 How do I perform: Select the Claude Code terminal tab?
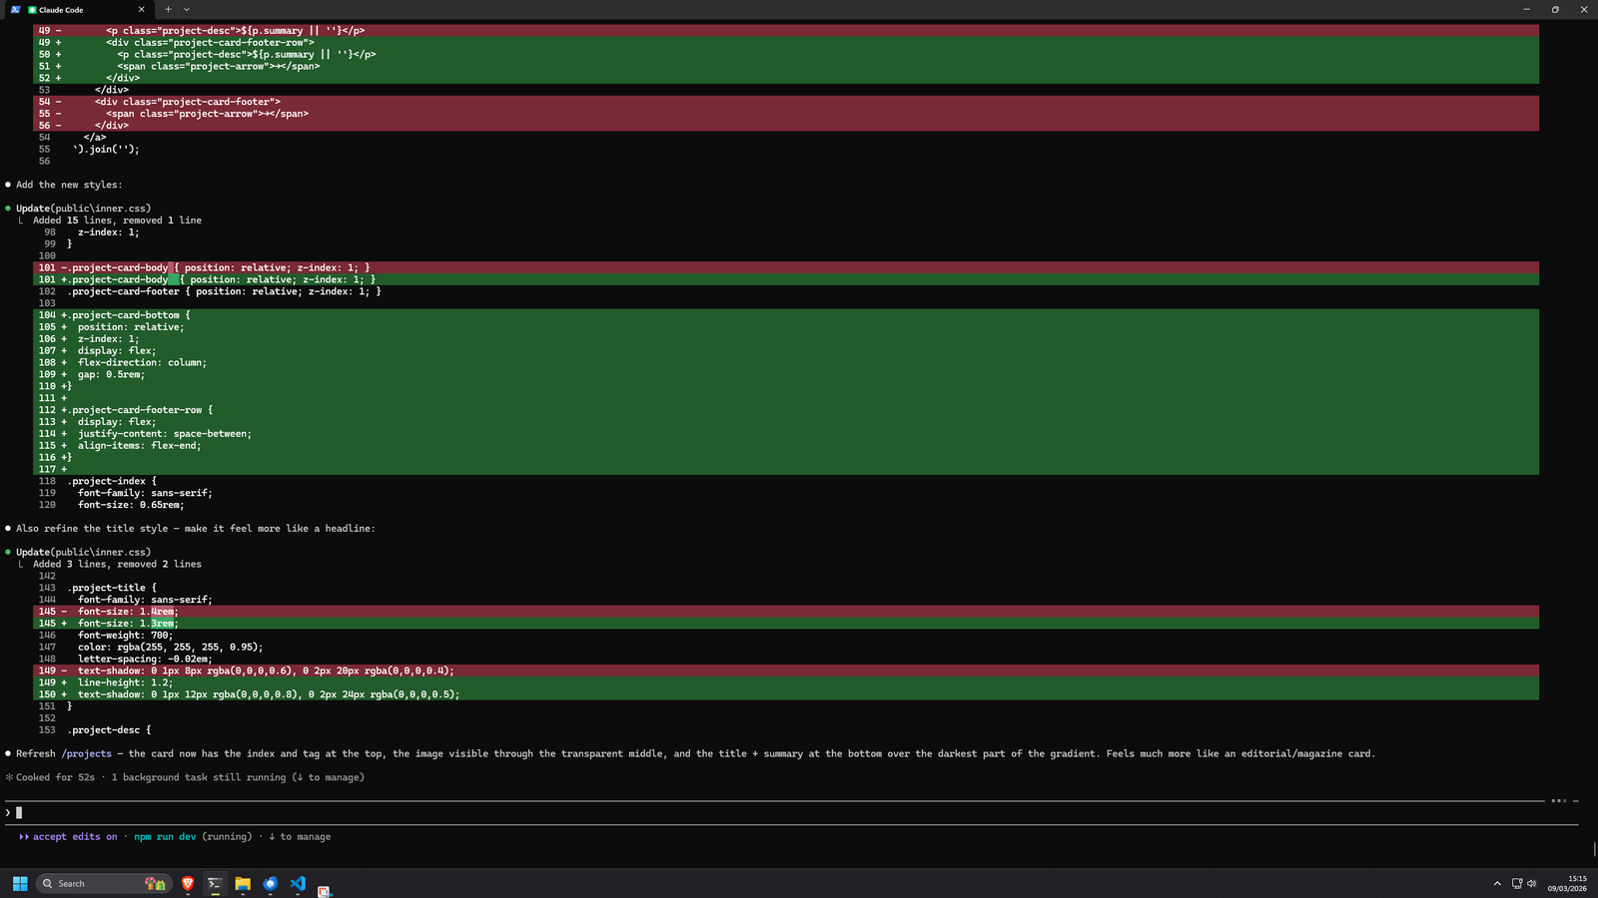pos(80,9)
